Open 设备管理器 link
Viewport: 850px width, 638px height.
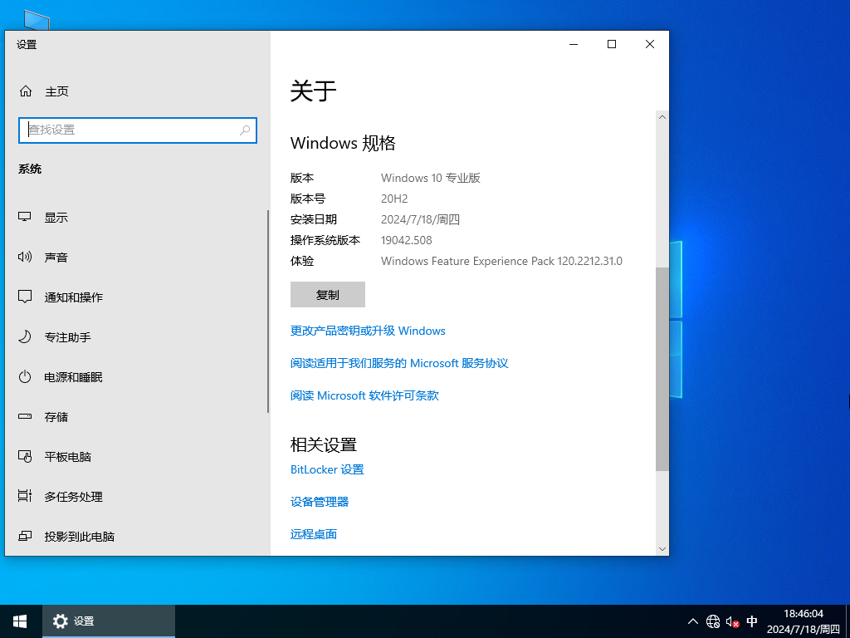pos(320,501)
